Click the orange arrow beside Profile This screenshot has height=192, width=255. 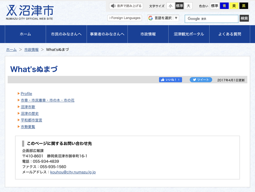coord(19,93)
